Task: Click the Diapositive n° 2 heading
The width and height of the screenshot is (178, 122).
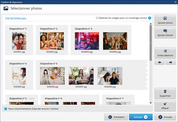Action: coord(49,29)
